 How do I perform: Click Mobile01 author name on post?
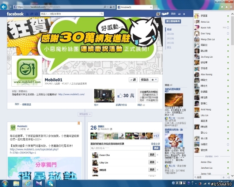coord(22,126)
